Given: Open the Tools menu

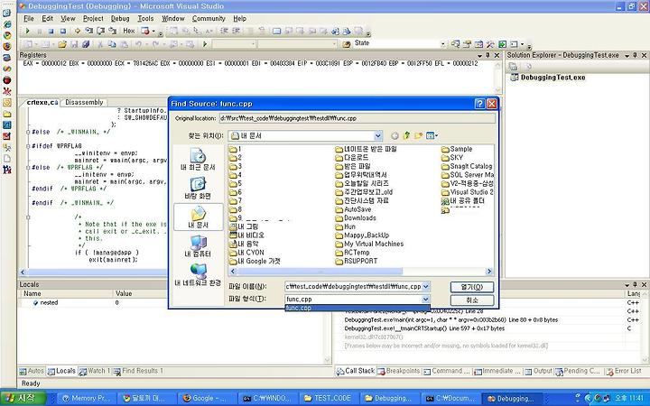Looking at the screenshot, I should [145, 19].
